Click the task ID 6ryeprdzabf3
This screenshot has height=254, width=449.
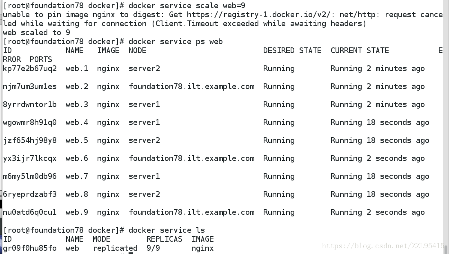30,194
